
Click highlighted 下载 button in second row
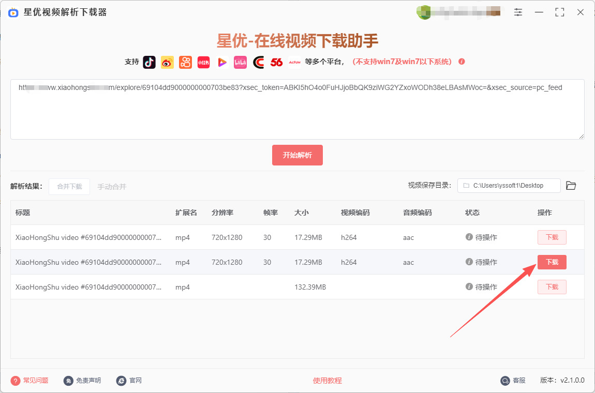(x=552, y=262)
